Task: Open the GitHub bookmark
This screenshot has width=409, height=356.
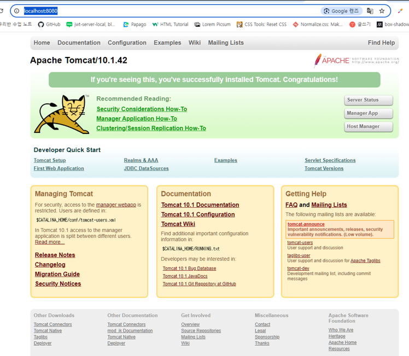Action: [x=49, y=25]
